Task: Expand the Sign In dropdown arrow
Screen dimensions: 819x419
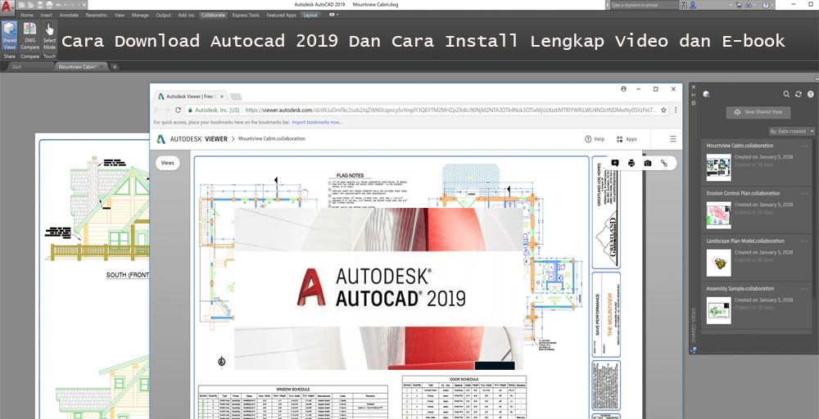Action: [731, 5]
